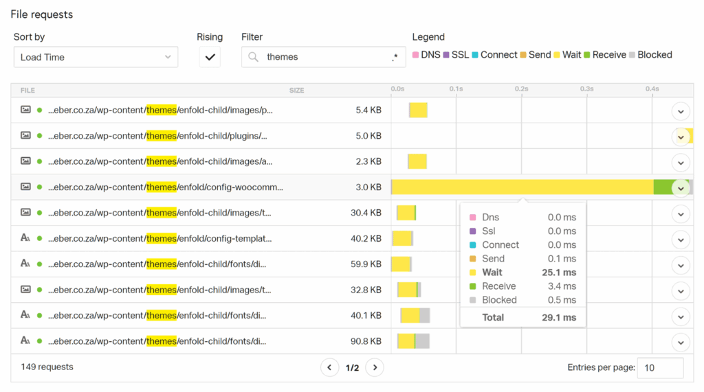Click green status dot of 90.8 KB row
704x392 pixels.
[x=39, y=341]
